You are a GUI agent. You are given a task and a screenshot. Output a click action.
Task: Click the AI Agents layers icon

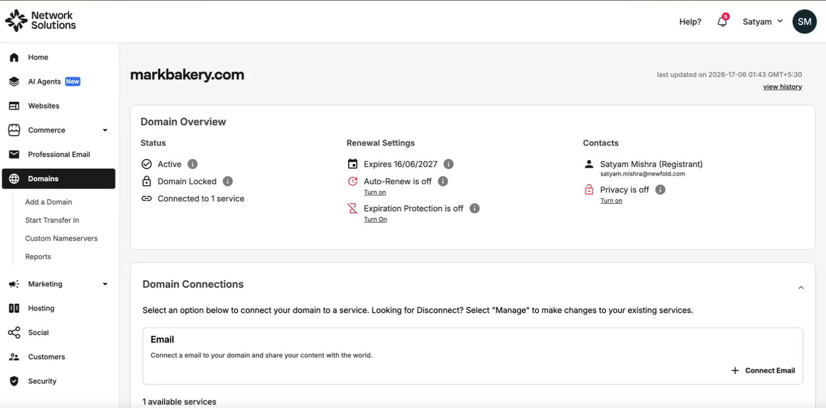click(x=14, y=81)
